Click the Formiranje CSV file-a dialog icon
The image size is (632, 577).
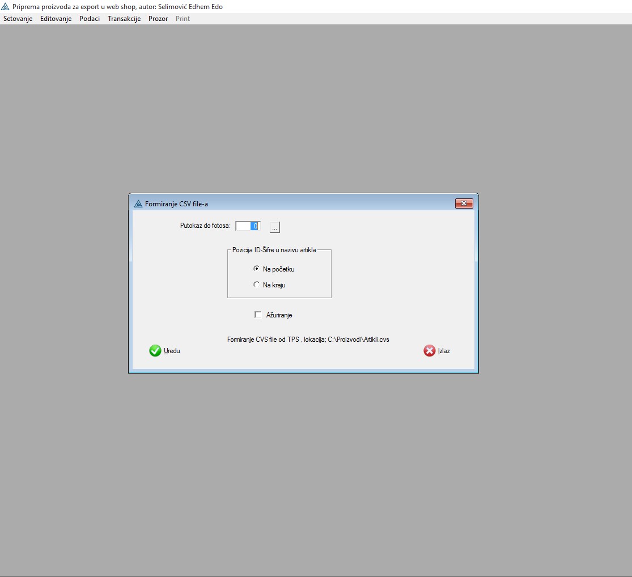pos(138,203)
